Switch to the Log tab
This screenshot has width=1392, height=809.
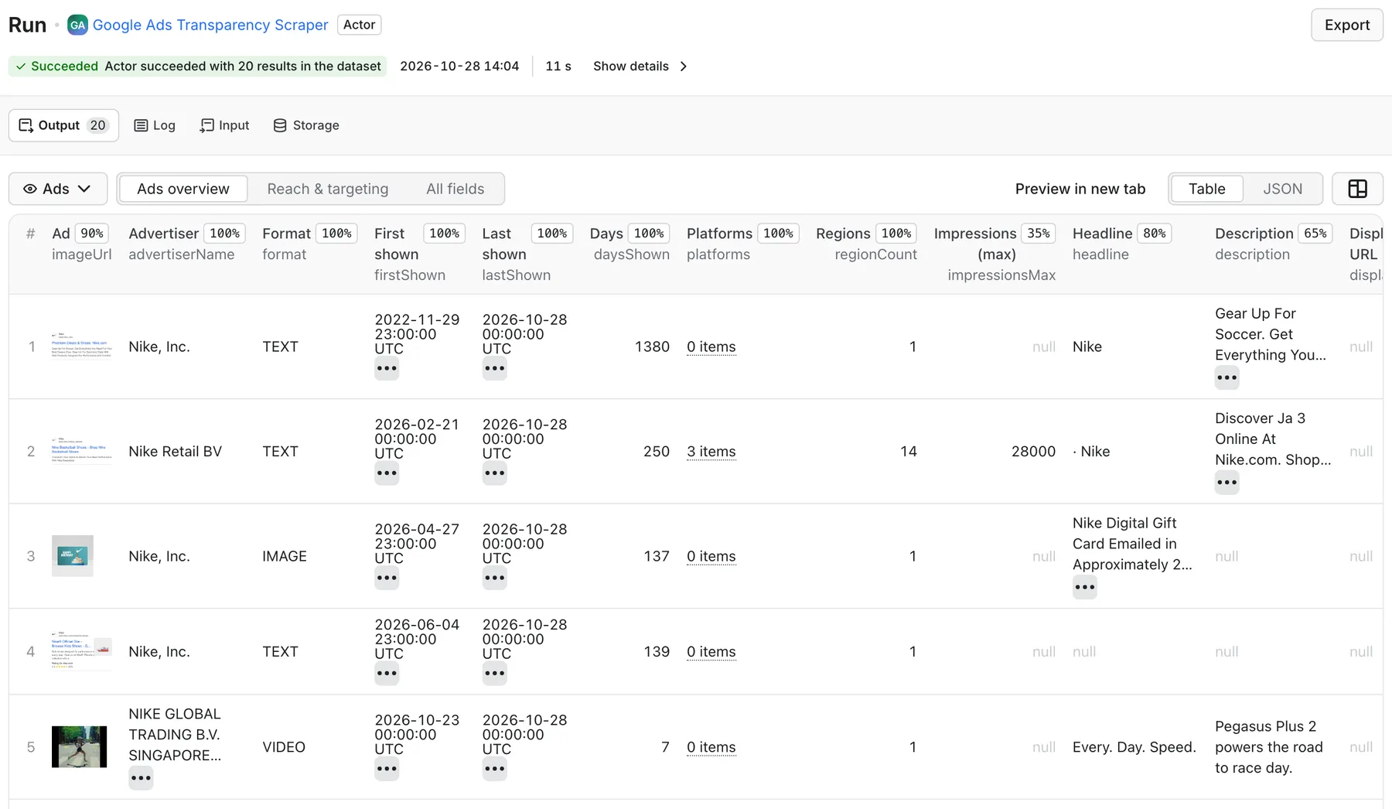click(155, 125)
